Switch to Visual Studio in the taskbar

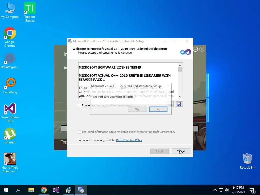click(56, 190)
